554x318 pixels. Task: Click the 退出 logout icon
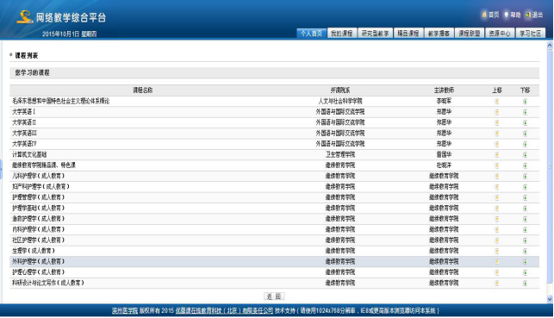tap(528, 15)
